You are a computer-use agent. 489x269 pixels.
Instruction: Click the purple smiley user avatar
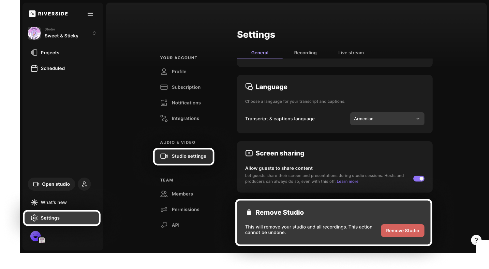[36, 236]
